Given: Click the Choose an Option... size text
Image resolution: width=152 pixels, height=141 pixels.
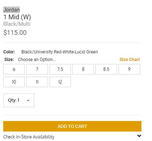Looking at the screenshot, I should pos(37,60).
